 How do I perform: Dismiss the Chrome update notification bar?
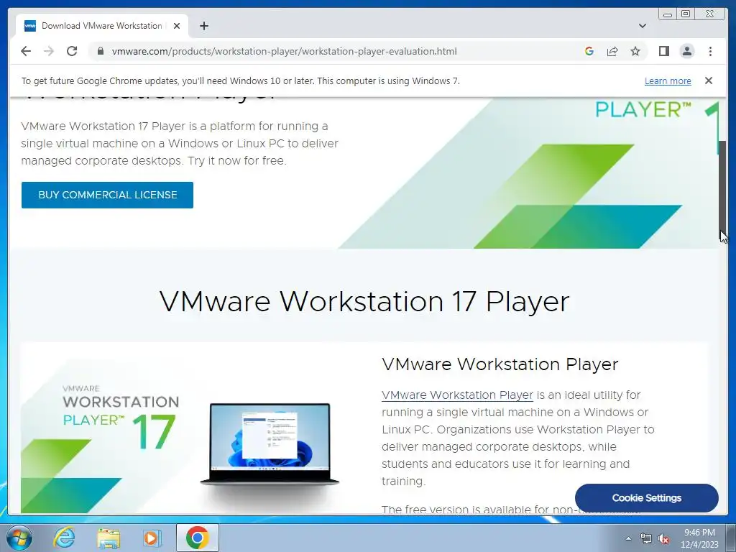708,80
